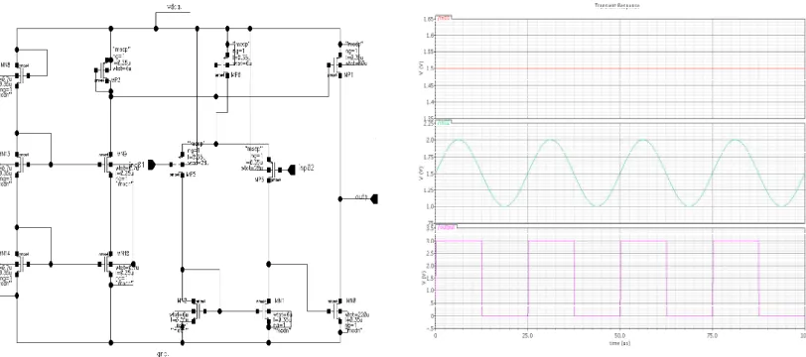Select the magenta square wave trace
This screenshot has height=357, width=806.
pyautogui.click(x=620, y=278)
